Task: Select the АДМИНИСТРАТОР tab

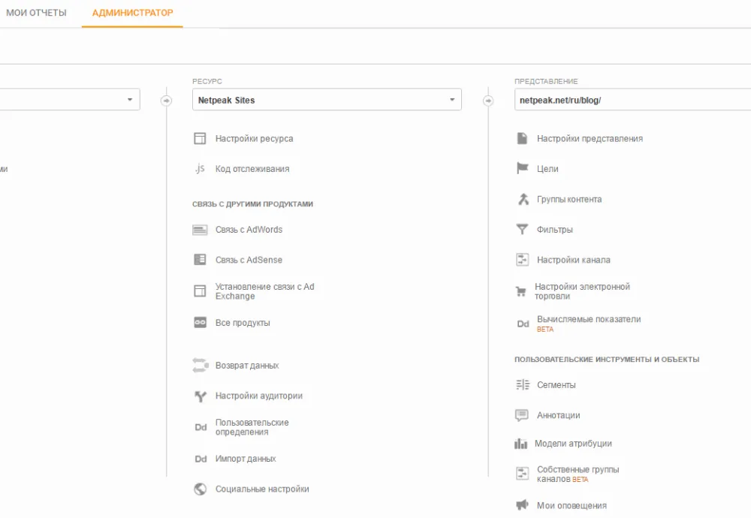Action: pyautogui.click(x=133, y=13)
